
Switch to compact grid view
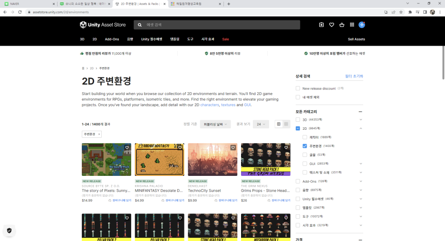coord(286,124)
